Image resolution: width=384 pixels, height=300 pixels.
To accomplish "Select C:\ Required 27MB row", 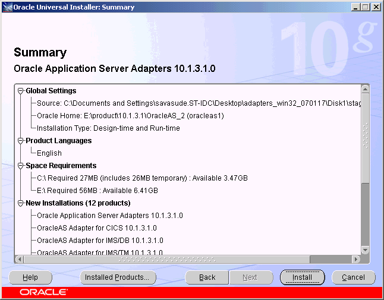I will point(142,178).
